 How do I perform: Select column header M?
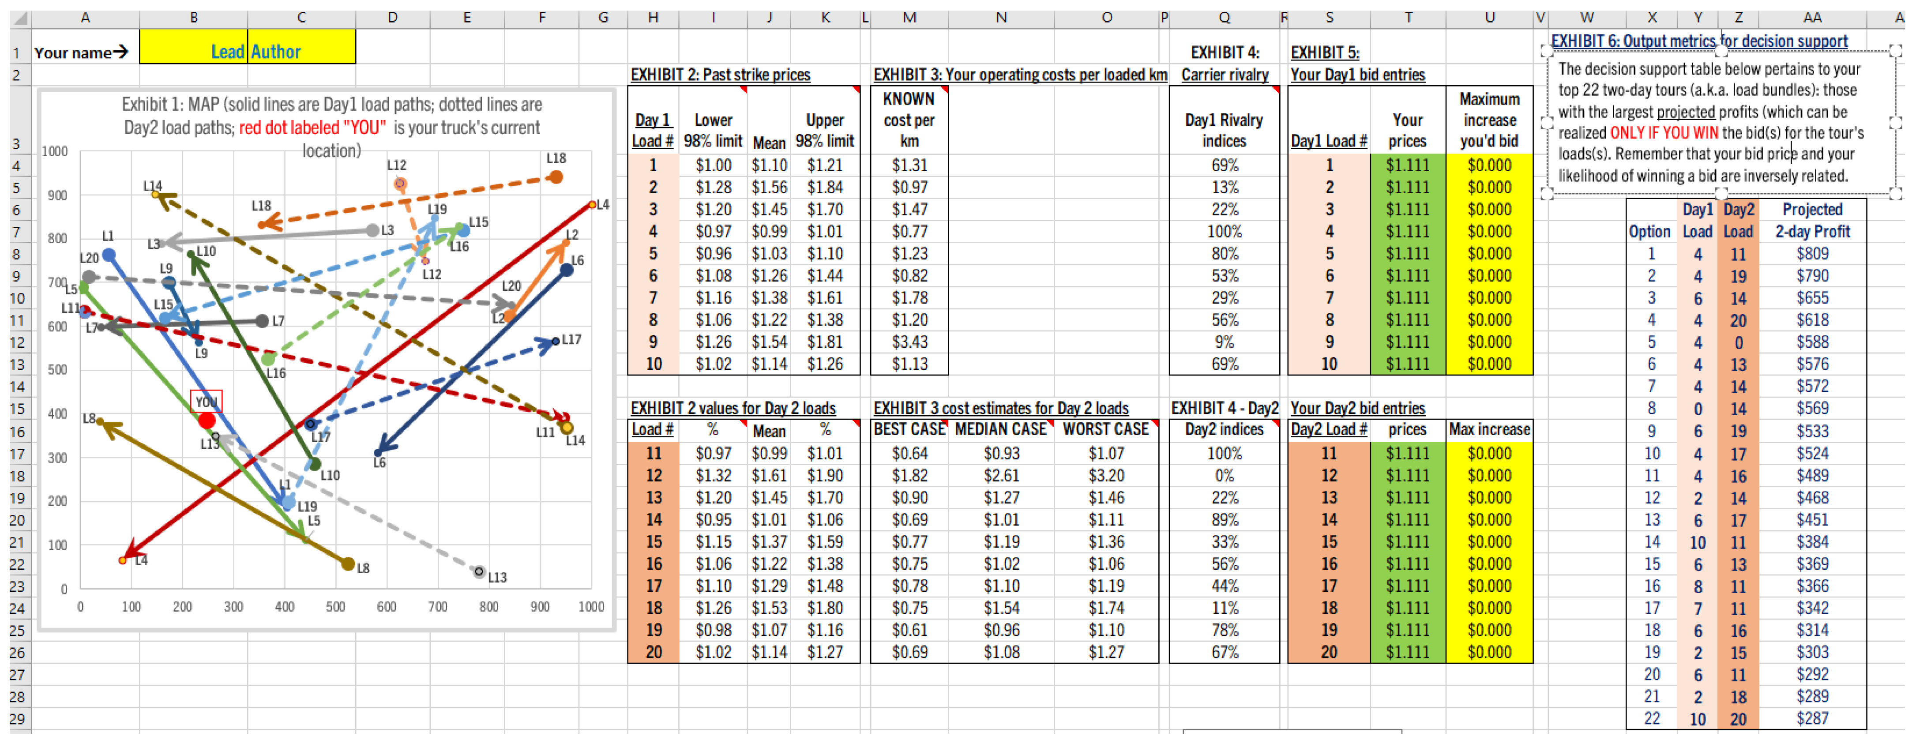[x=909, y=18]
